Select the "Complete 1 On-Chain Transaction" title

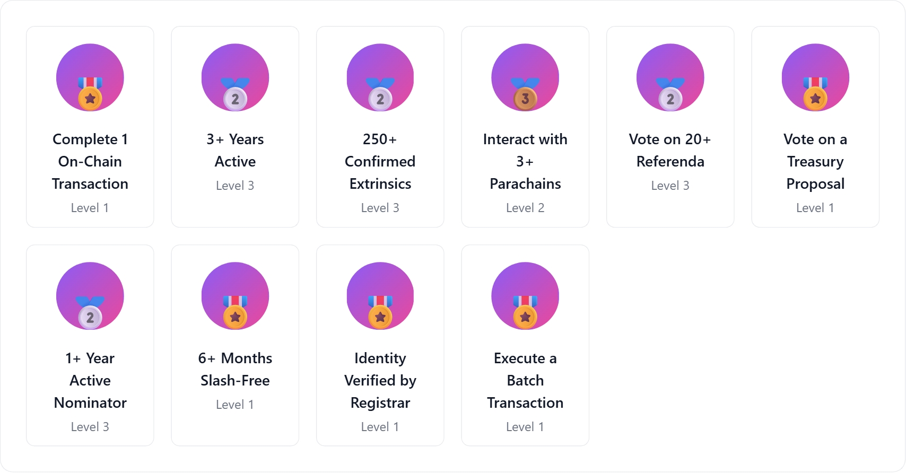pos(90,161)
